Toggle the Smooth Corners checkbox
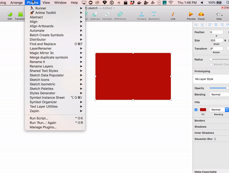This screenshot has height=173, width=229. click(211, 64)
